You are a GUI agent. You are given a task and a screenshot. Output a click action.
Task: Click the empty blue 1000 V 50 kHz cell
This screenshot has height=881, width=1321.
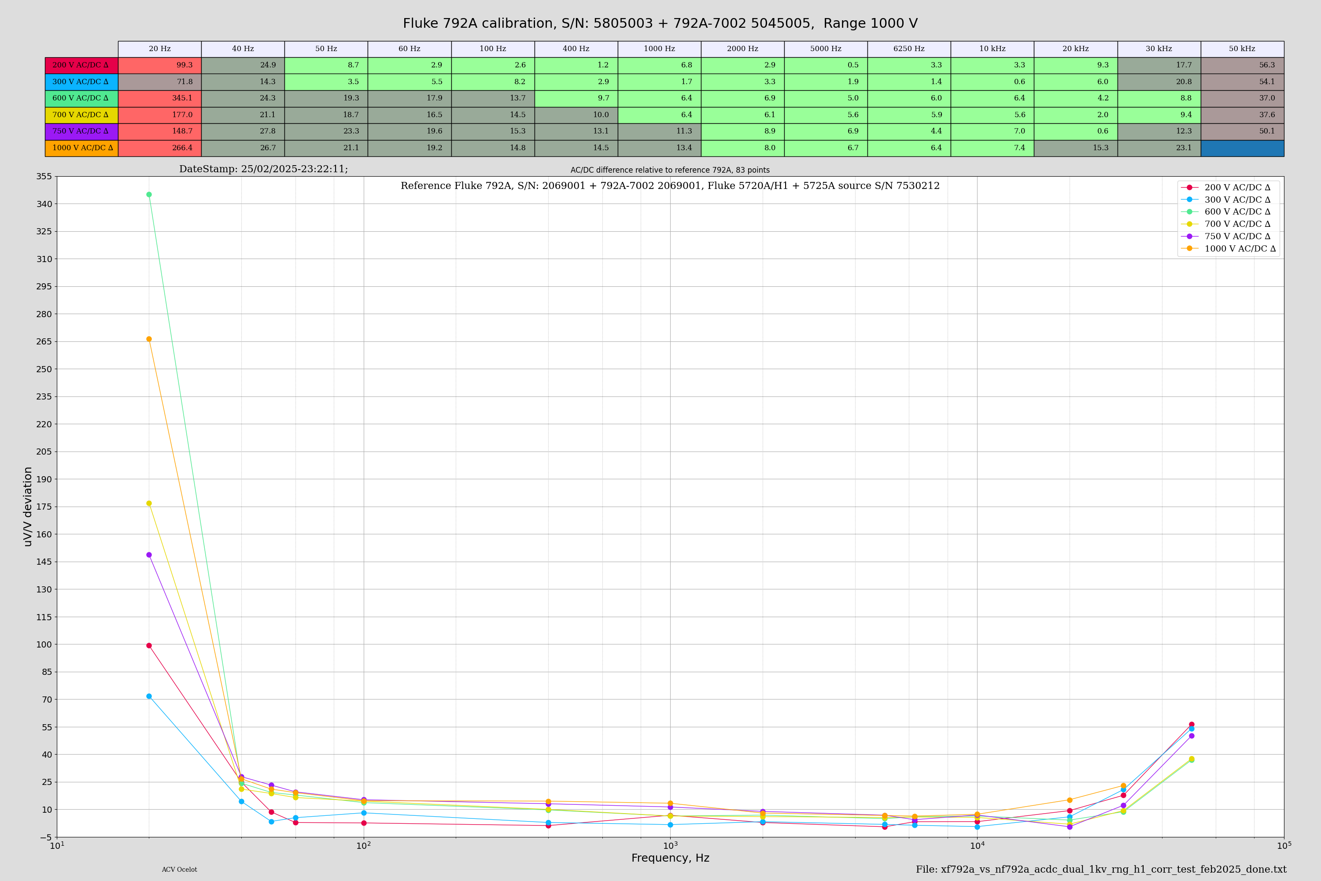1242,148
